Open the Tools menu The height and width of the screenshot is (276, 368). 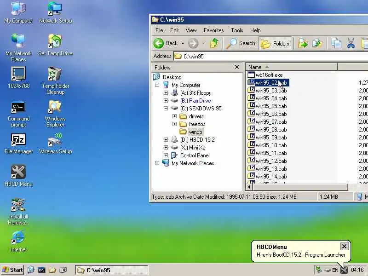click(x=237, y=30)
